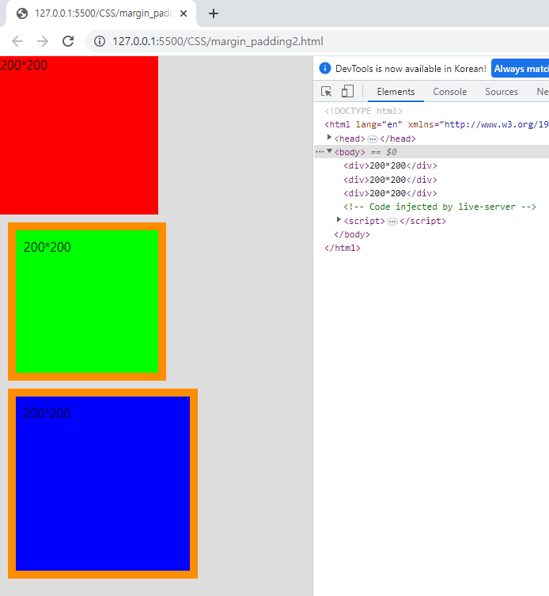Image resolution: width=549 pixels, height=596 pixels.
Task: Expand the script element node
Action: [x=339, y=220]
